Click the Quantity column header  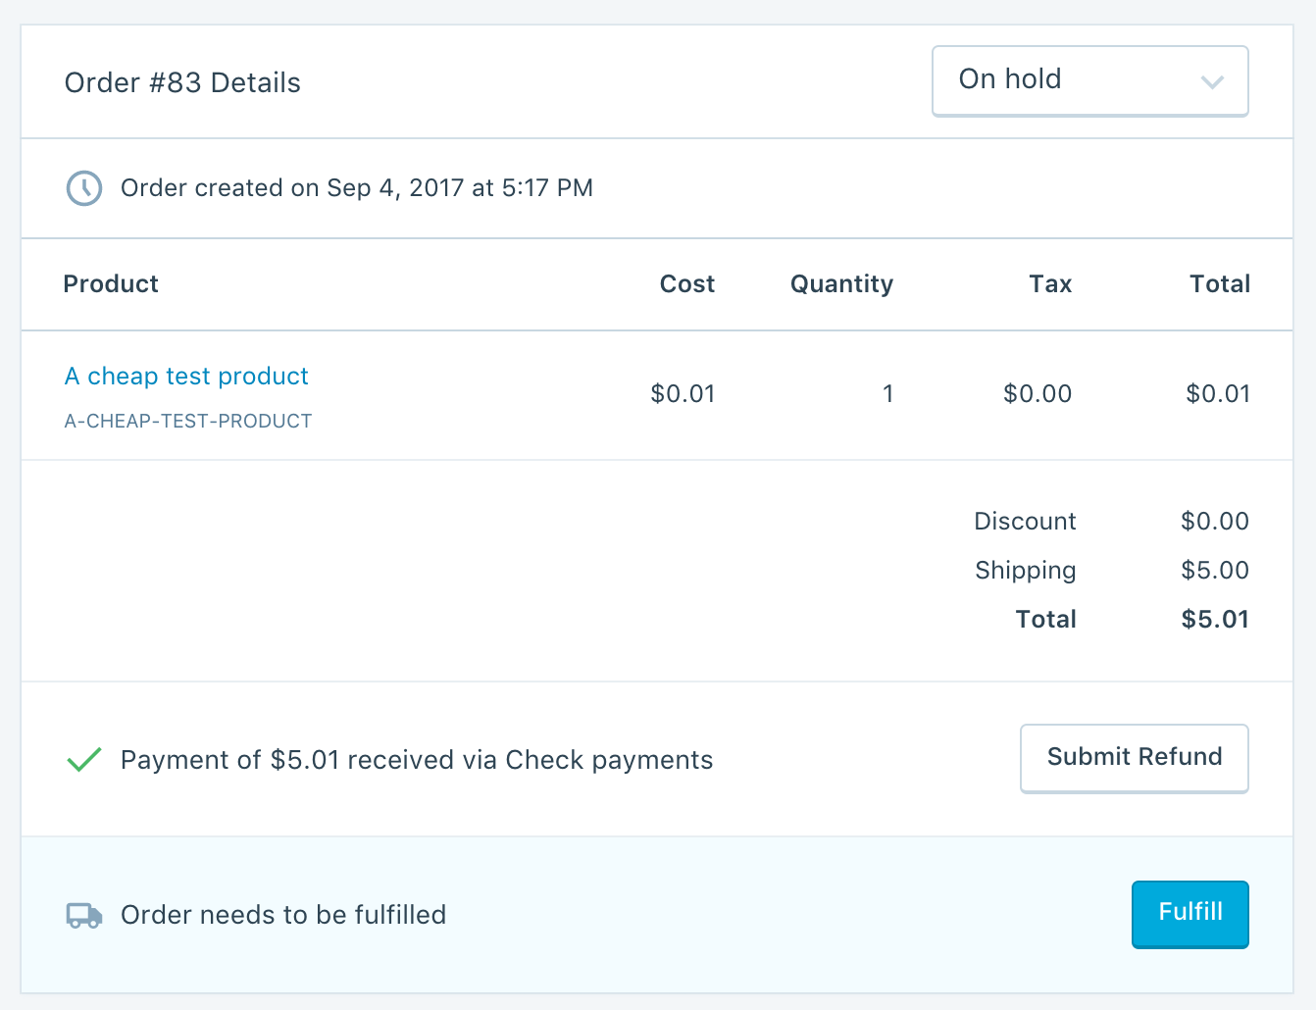tap(841, 284)
